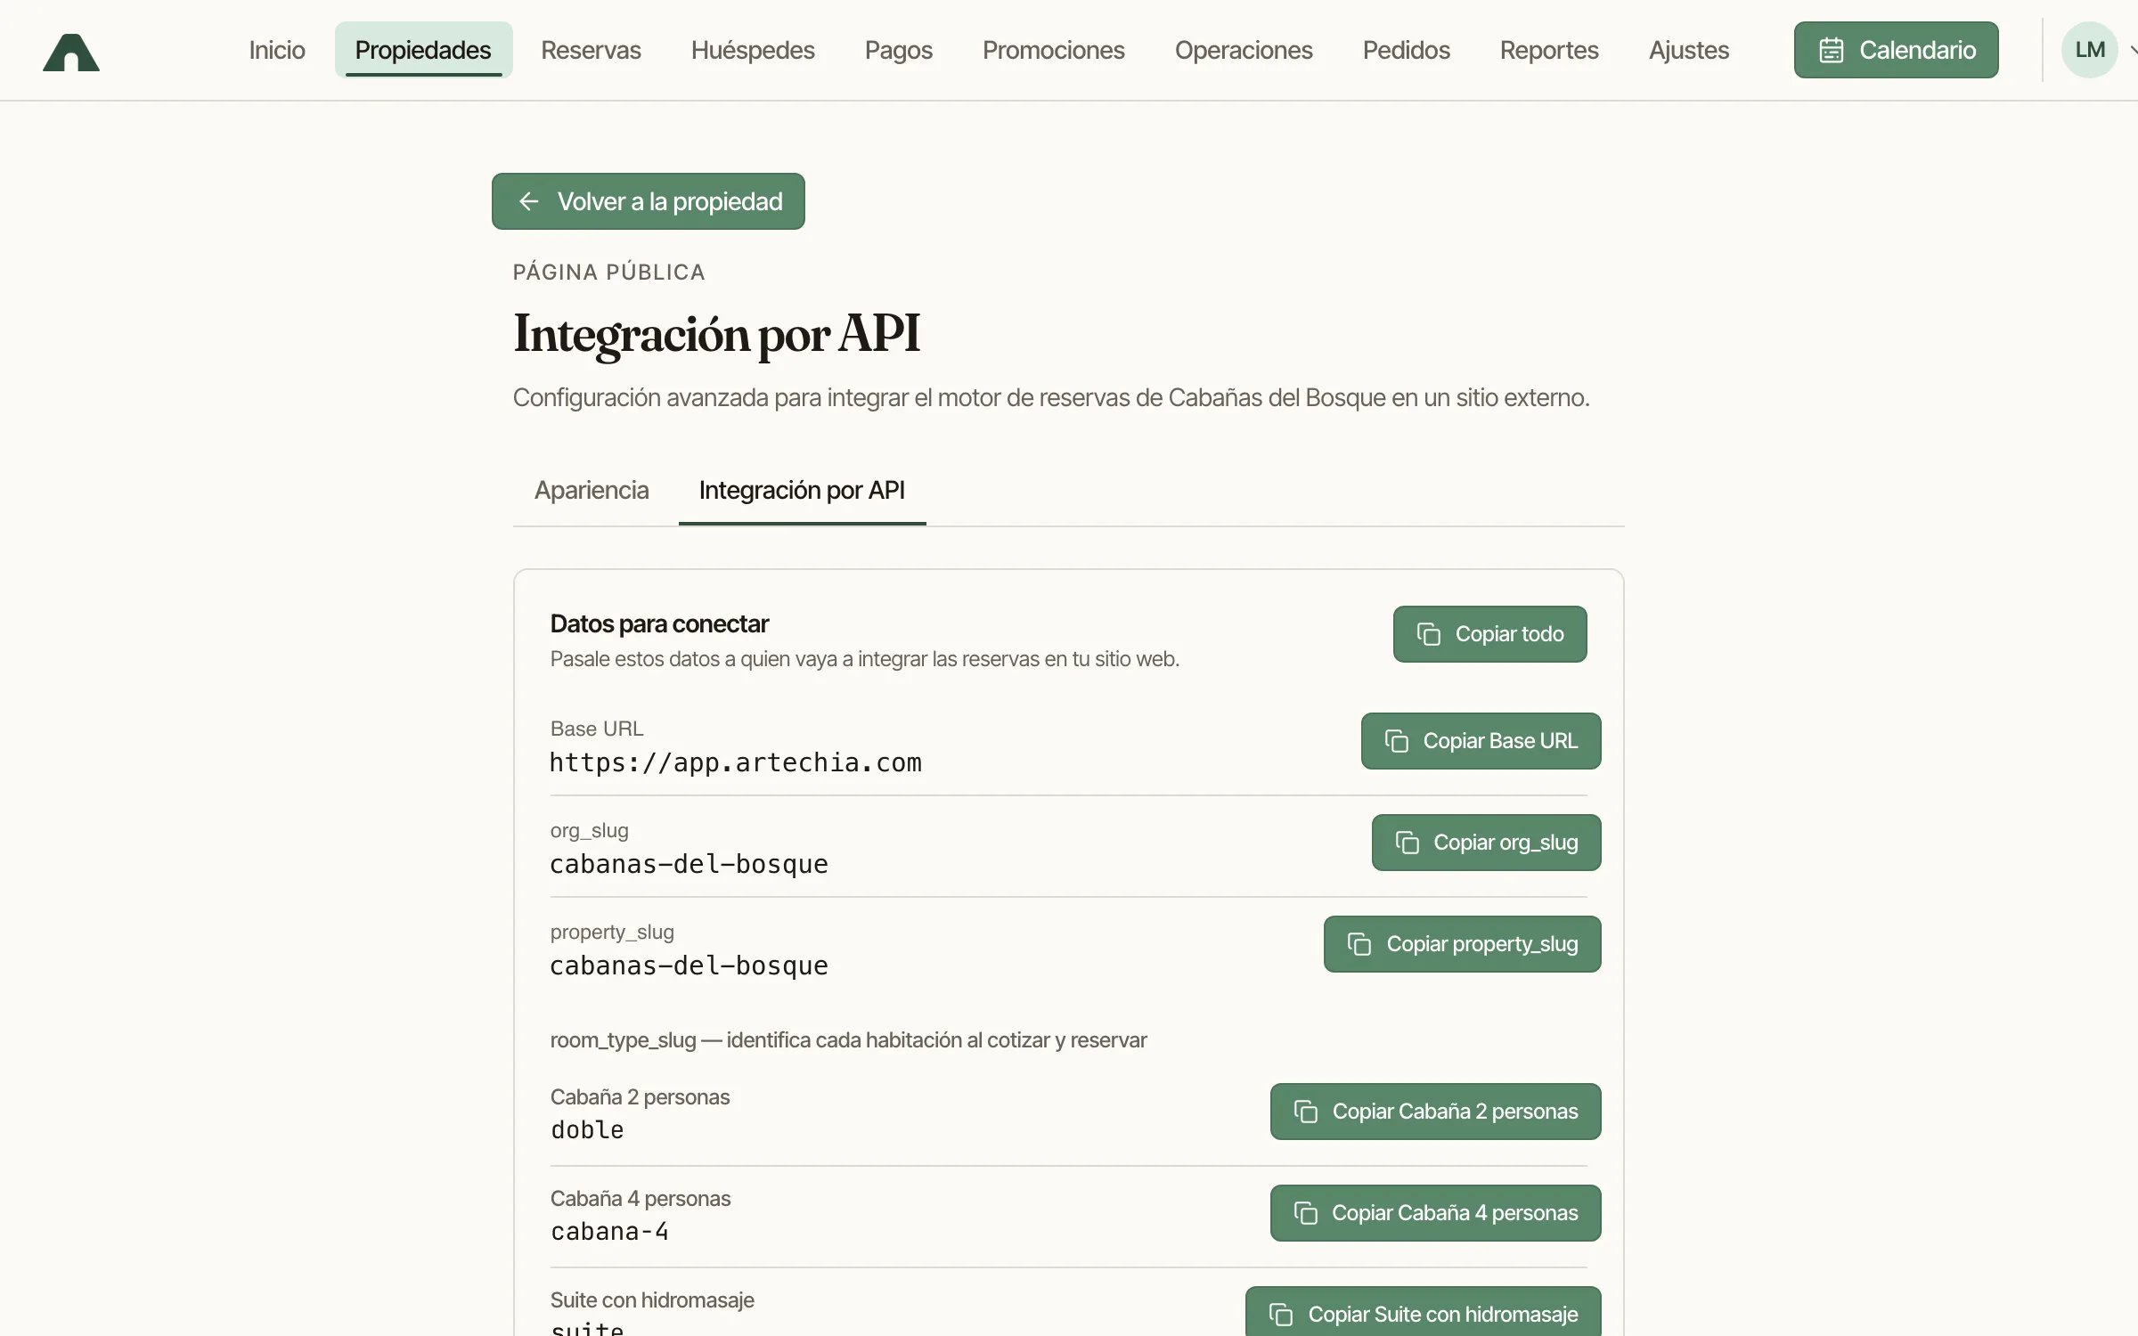Click the https://app.artechia.com value
This screenshot has height=1336, width=2138.
(736, 762)
